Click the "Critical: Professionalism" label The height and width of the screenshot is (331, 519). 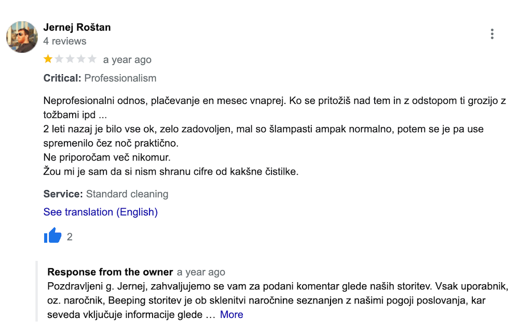[x=100, y=78]
